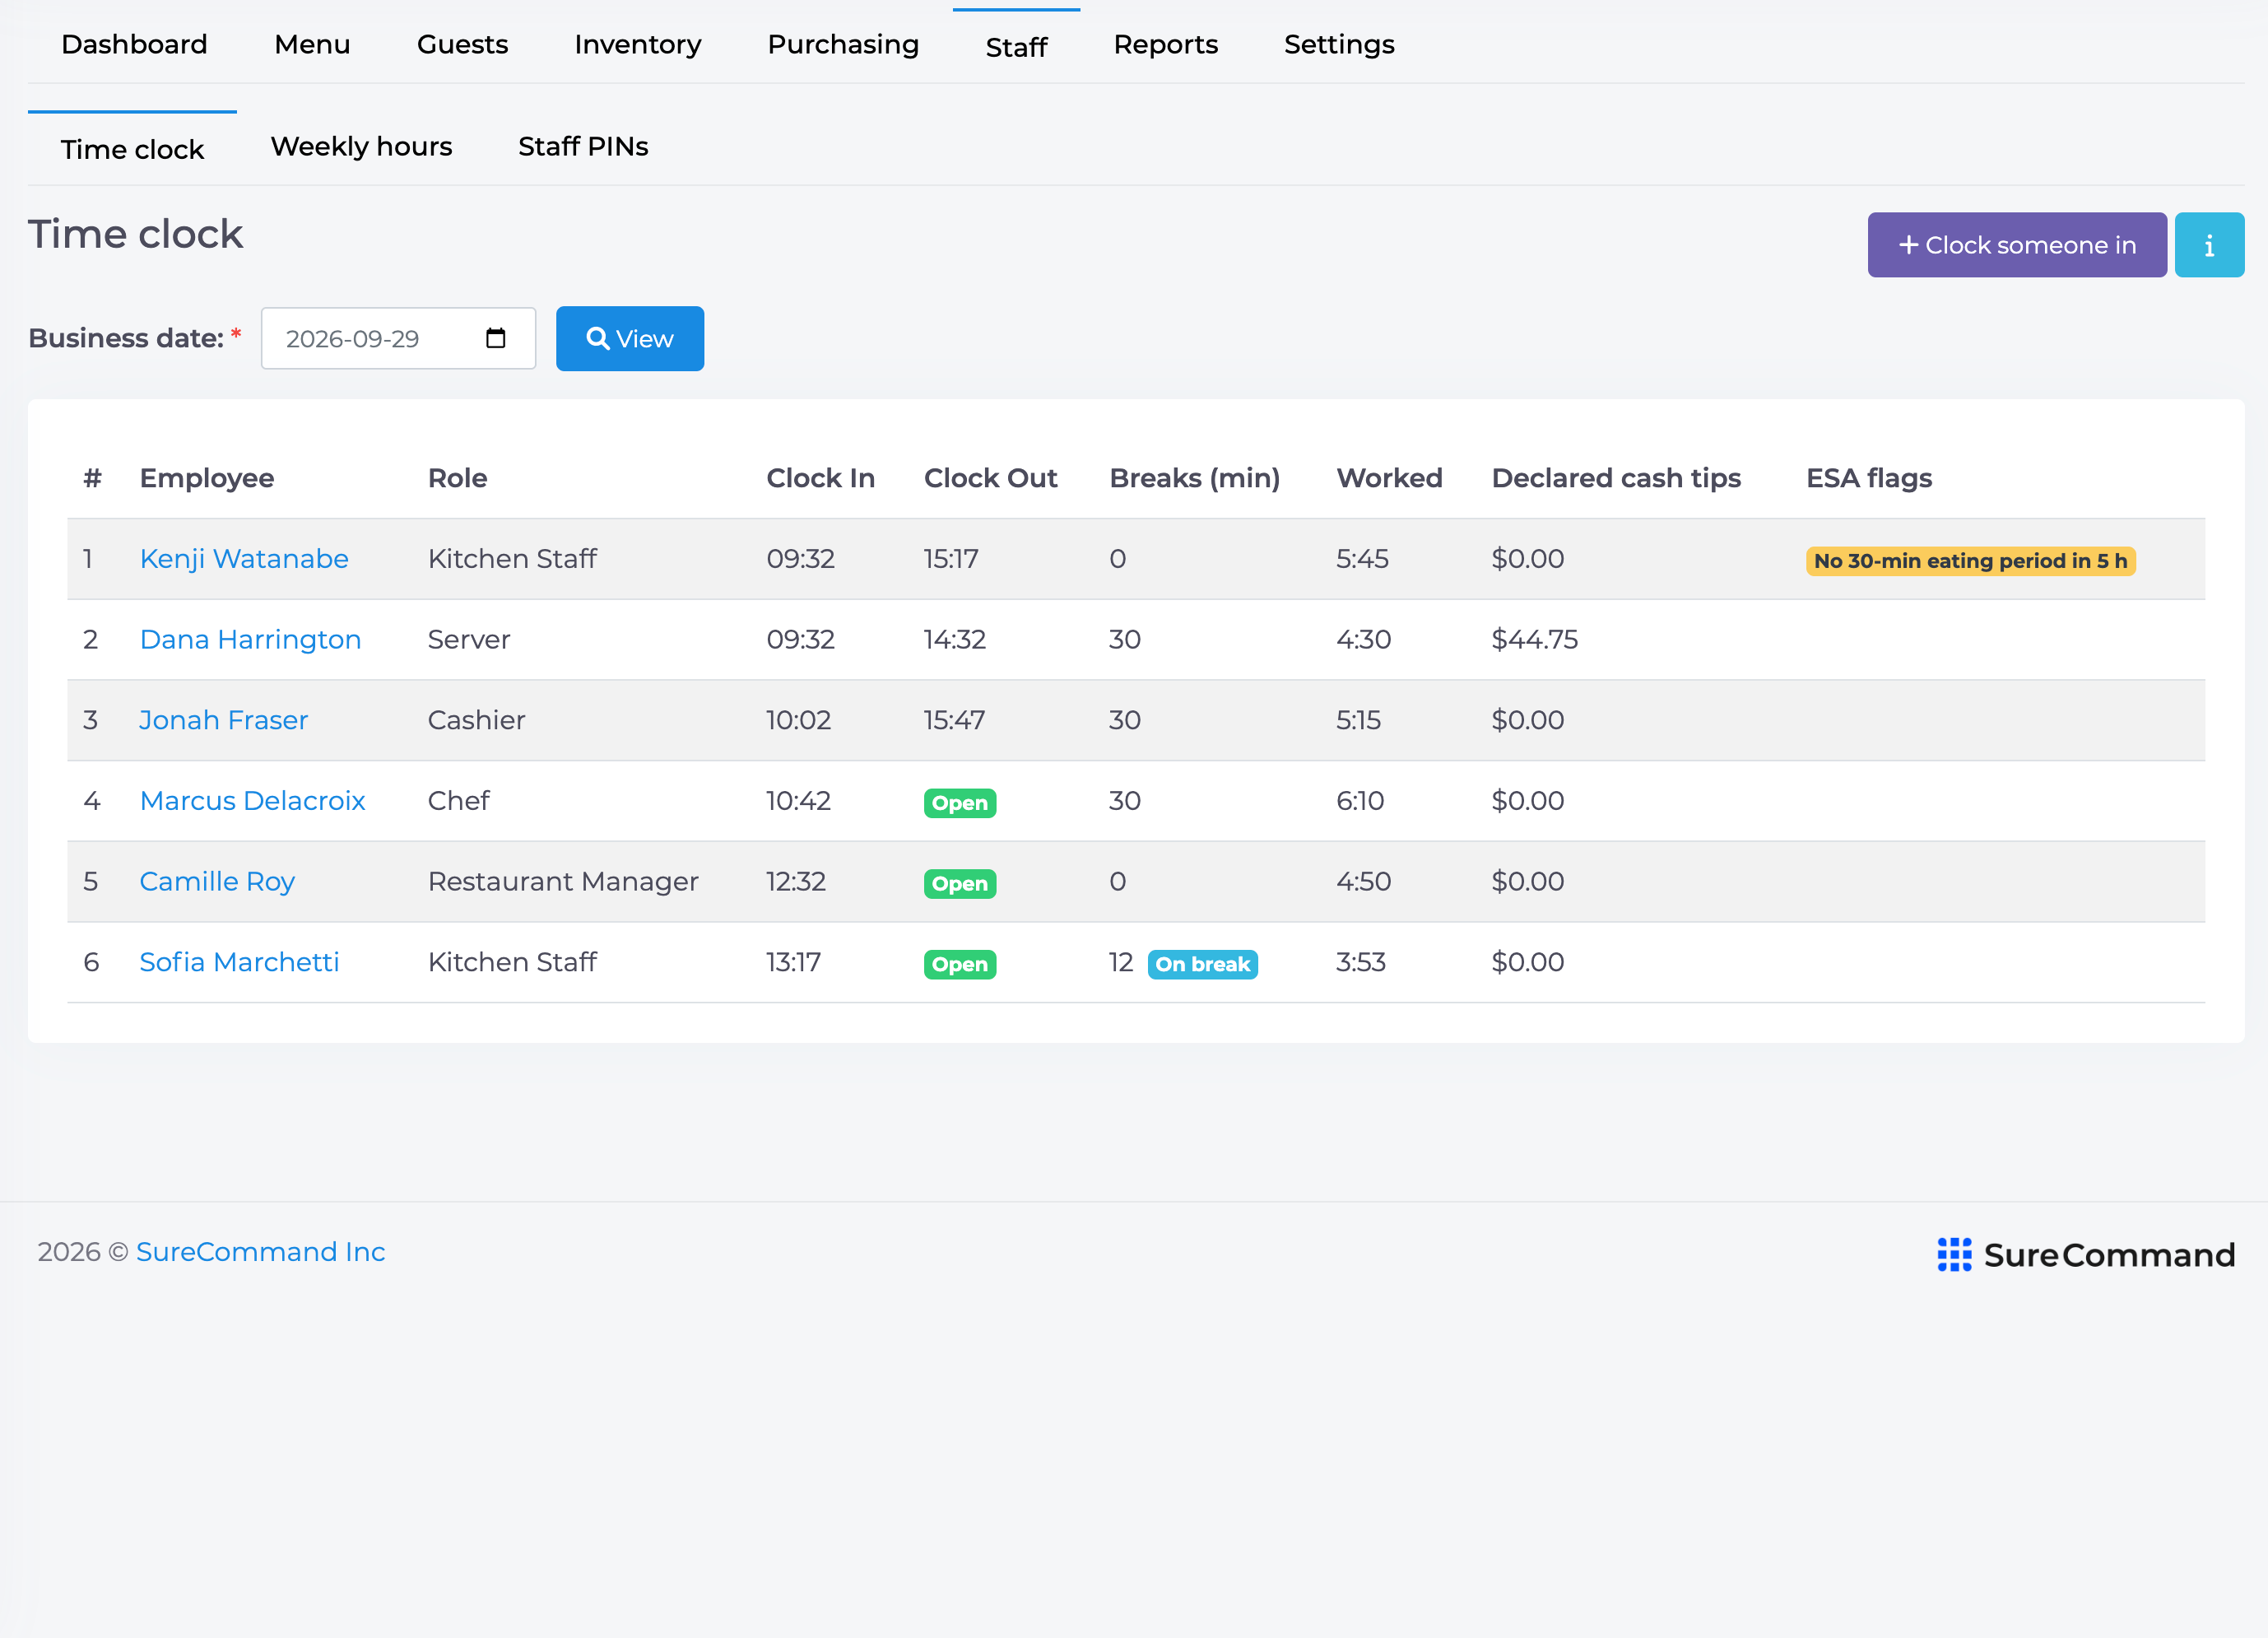
Task: Switch to Weekly hours tab
Action: click(x=361, y=147)
